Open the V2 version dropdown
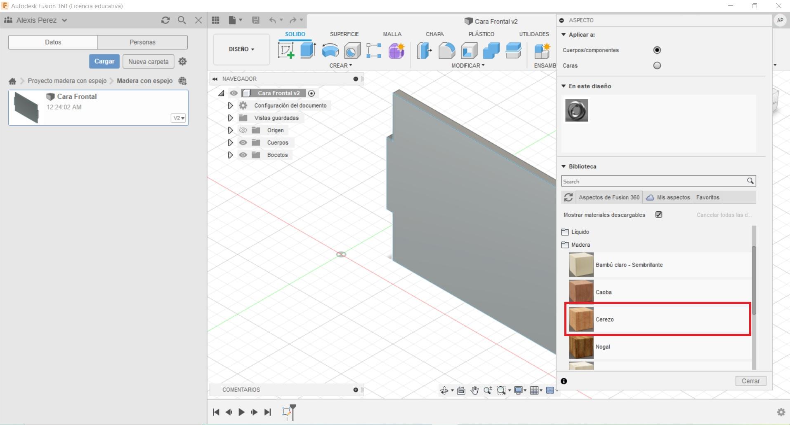This screenshot has width=790, height=425. coord(178,118)
